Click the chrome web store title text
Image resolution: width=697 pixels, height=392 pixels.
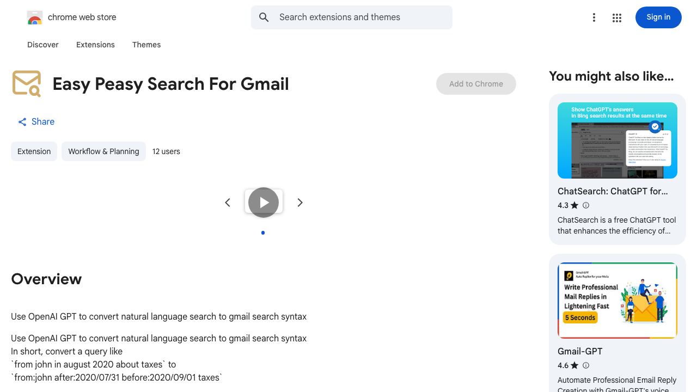82,17
